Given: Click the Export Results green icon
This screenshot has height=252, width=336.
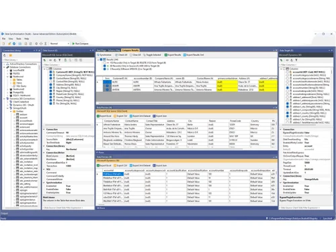Looking at the screenshot, I should pyautogui.click(x=166, y=55).
